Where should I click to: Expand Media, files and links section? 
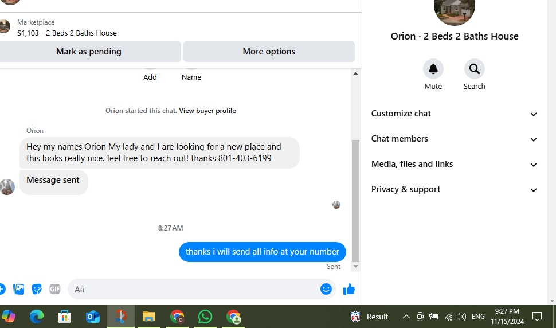454,164
